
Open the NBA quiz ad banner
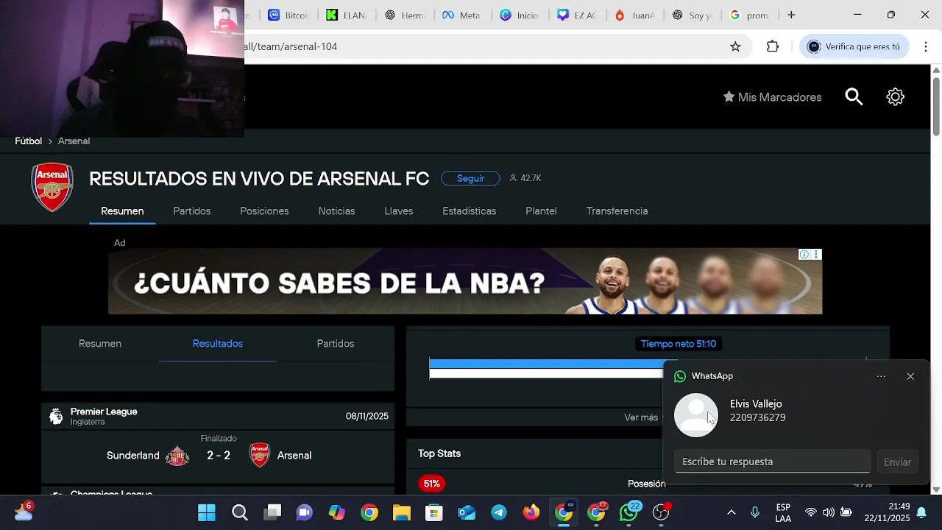[465, 281]
